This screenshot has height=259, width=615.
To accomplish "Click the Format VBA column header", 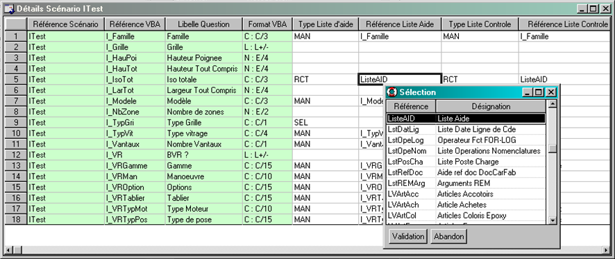I will (267, 24).
